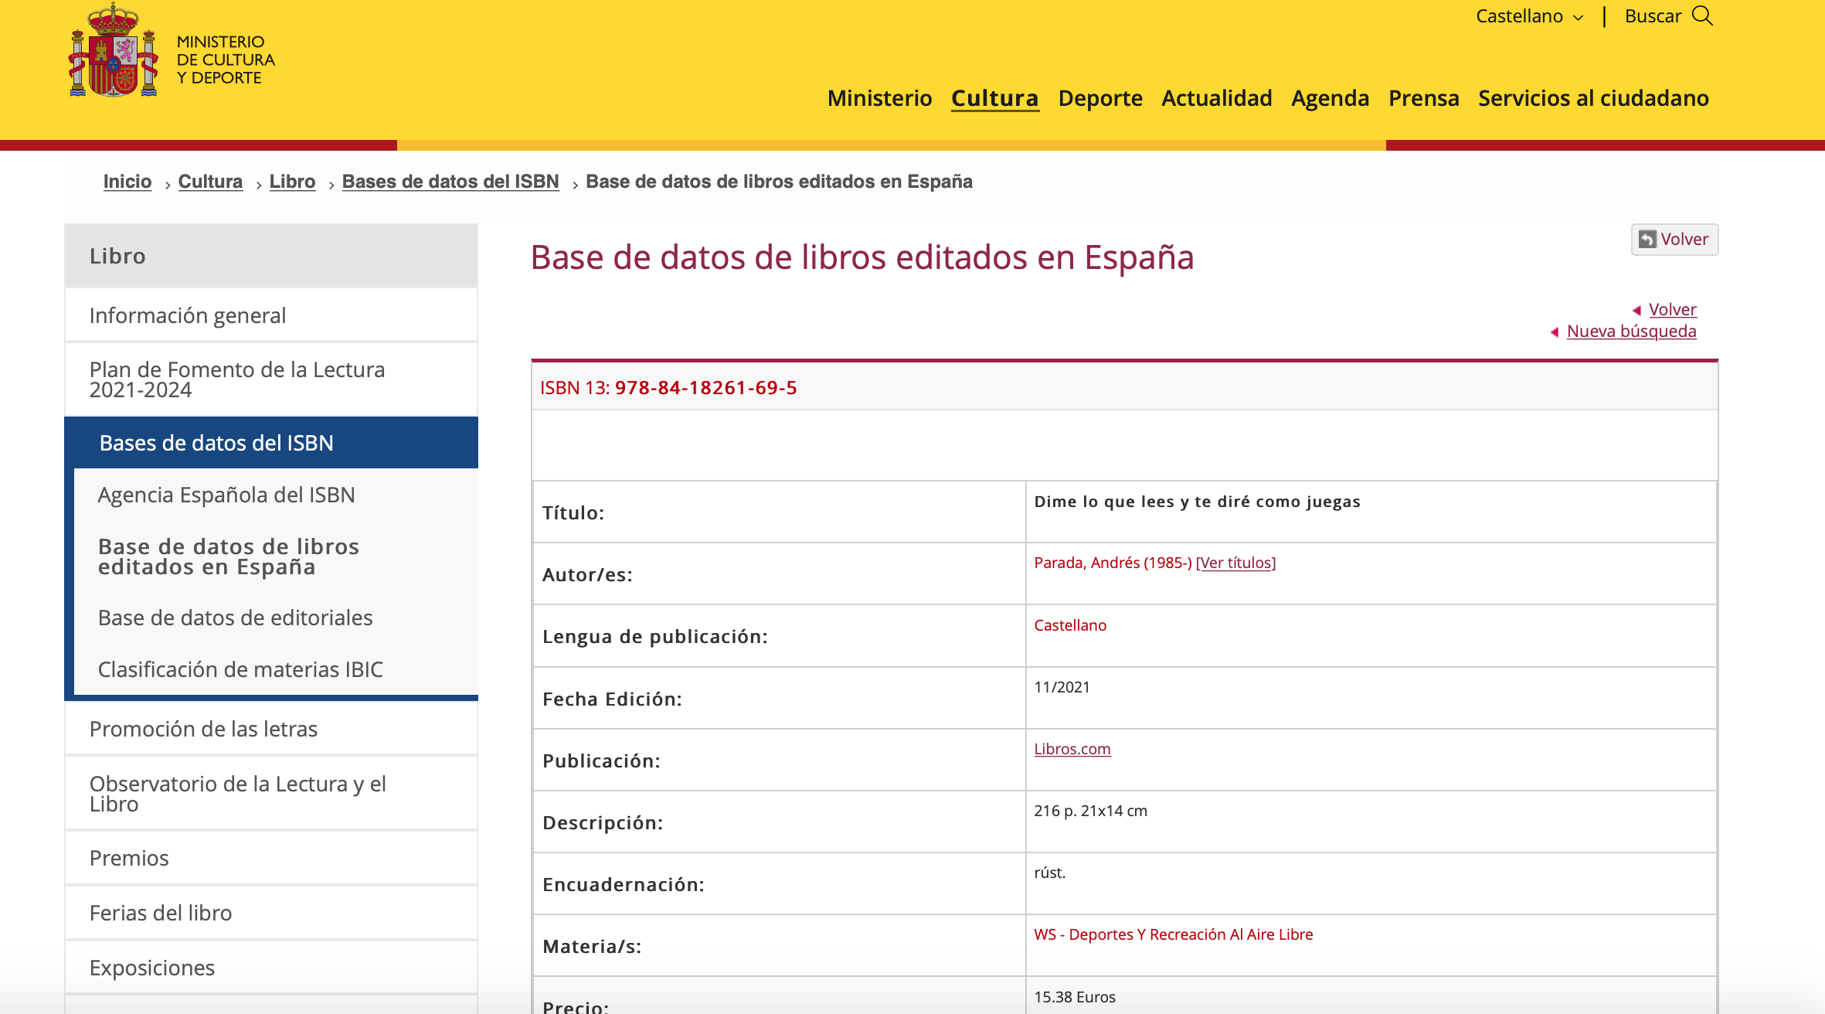Screen dimensions: 1825x1014
Task: Open Clasificación de materias IBIC
Action: [x=240, y=669]
